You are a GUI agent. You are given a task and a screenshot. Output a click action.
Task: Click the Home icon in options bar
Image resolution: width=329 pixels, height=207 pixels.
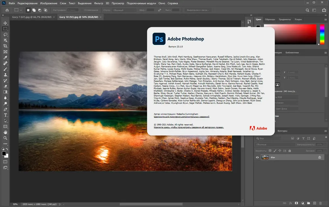click(7, 10)
